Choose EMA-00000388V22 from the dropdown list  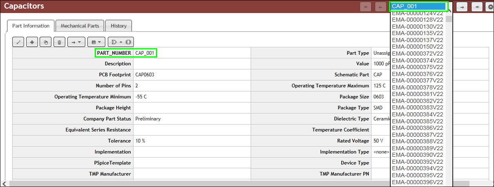pos(418,141)
